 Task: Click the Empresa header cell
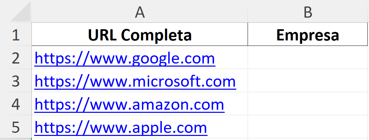pyautogui.click(x=308, y=35)
